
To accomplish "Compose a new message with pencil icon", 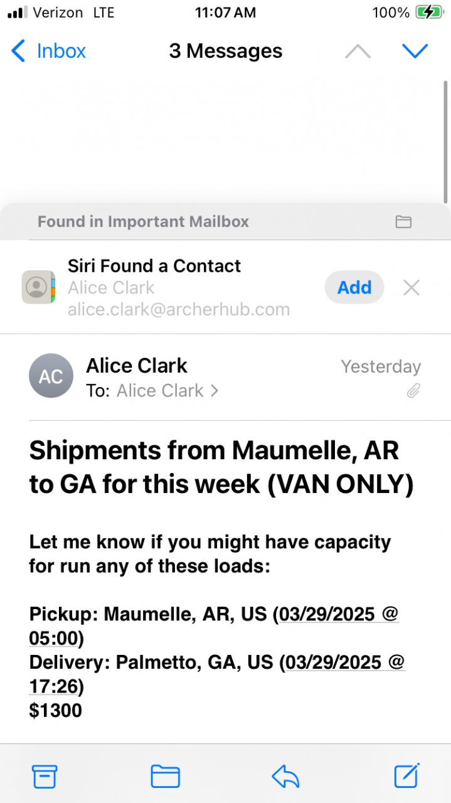I will 406,776.
